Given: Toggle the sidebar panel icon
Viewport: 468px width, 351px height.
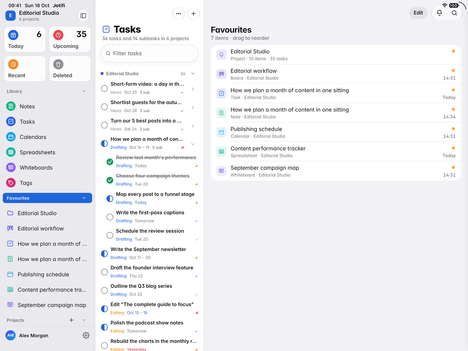Looking at the screenshot, I should (x=83, y=16).
